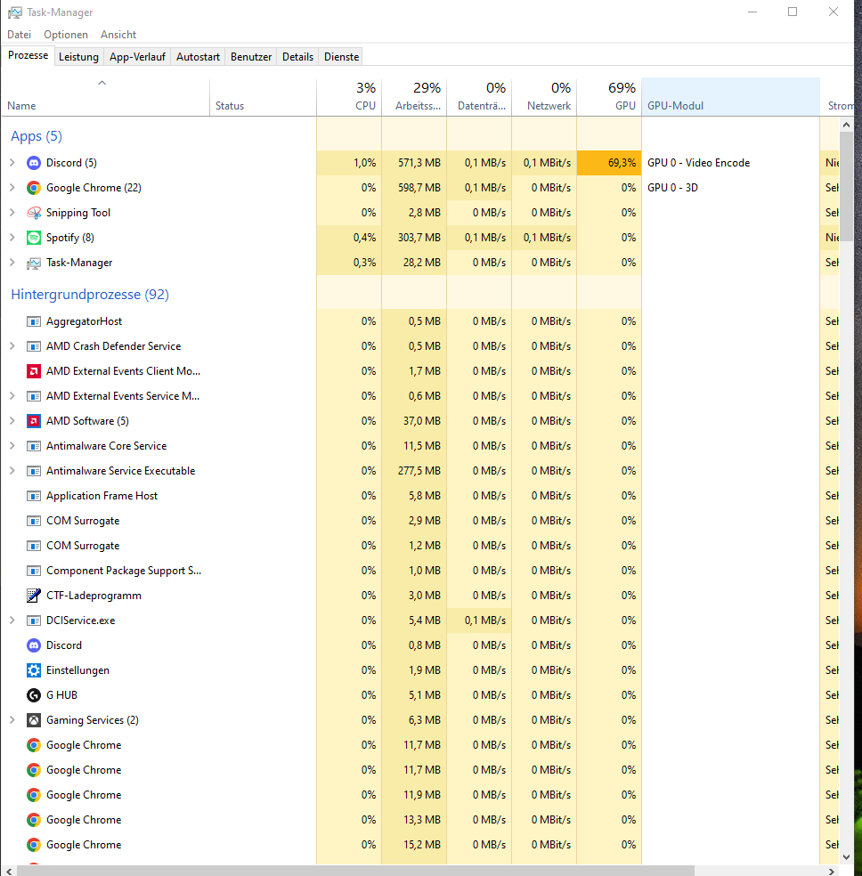The height and width of the screenshot is (876, 862).
Task: Sort processes by the Name column header
Action: (x=105, y=97)
